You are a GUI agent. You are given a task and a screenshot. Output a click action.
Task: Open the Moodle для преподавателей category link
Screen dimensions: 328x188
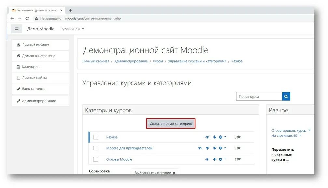click(129, 148)
